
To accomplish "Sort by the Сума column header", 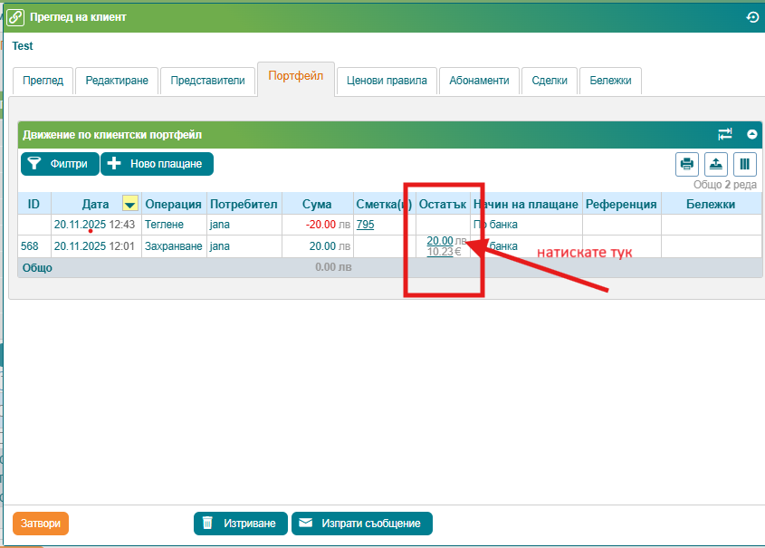I will tap(317, 204).
